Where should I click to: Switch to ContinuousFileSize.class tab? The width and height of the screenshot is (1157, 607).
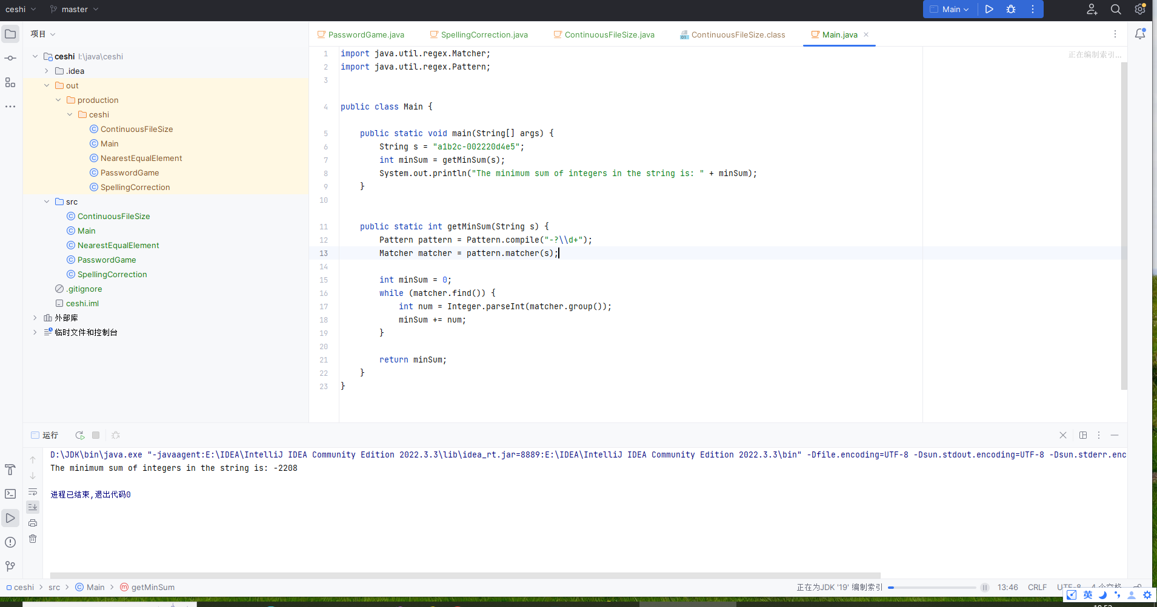click(x=733, y=34)
